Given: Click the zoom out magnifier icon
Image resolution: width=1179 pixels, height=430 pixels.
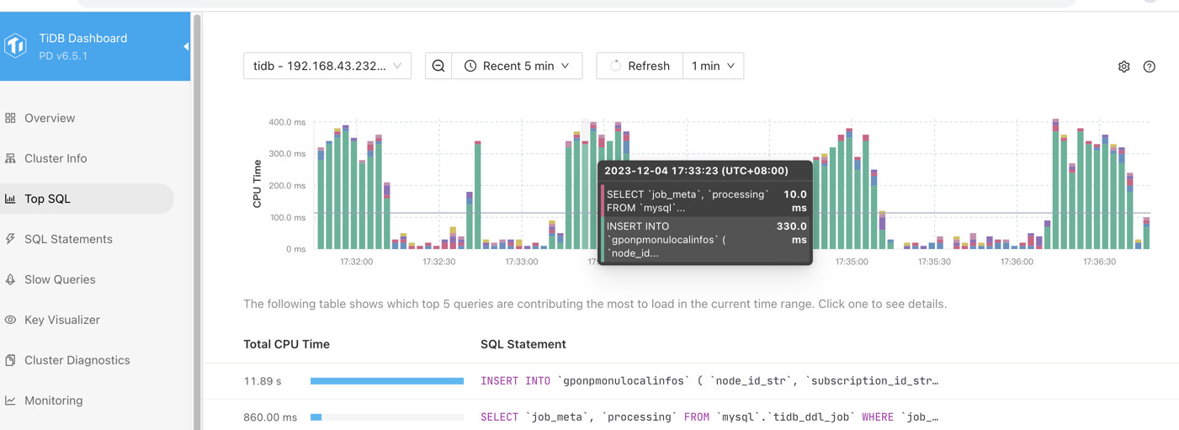Looking at the screenshot, I should [438, 66].
